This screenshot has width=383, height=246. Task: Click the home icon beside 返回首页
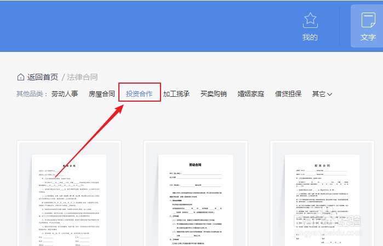21,77
